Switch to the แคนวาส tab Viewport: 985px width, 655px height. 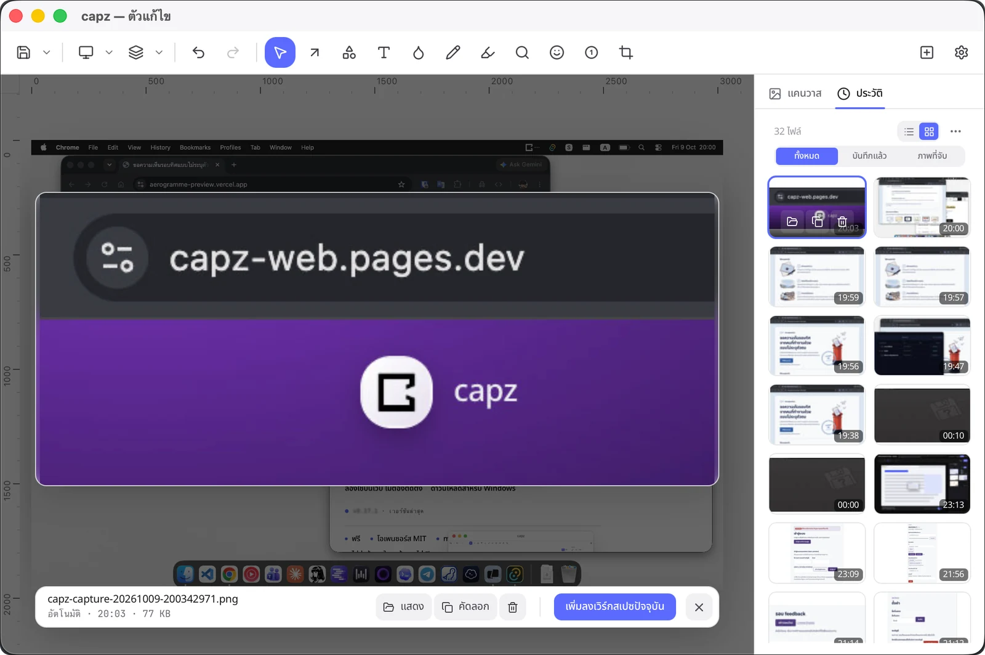(x=795, y=93)
